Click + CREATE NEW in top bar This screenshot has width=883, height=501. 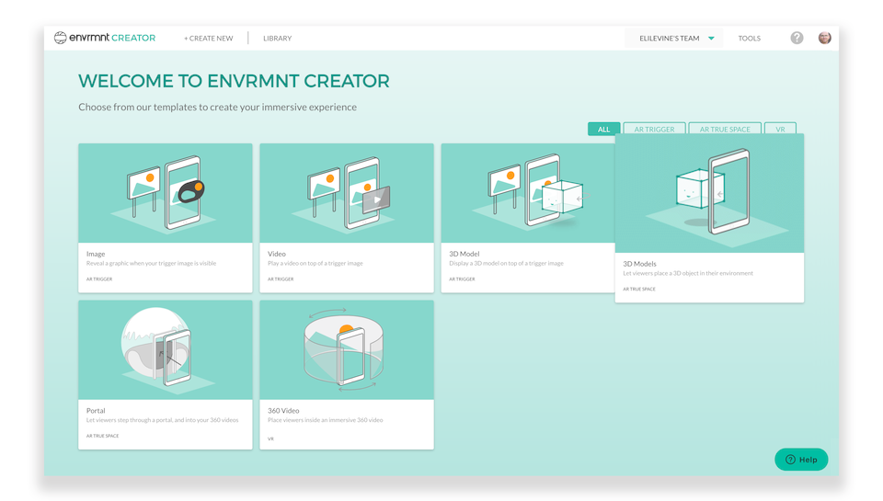(x=209, y=39)
